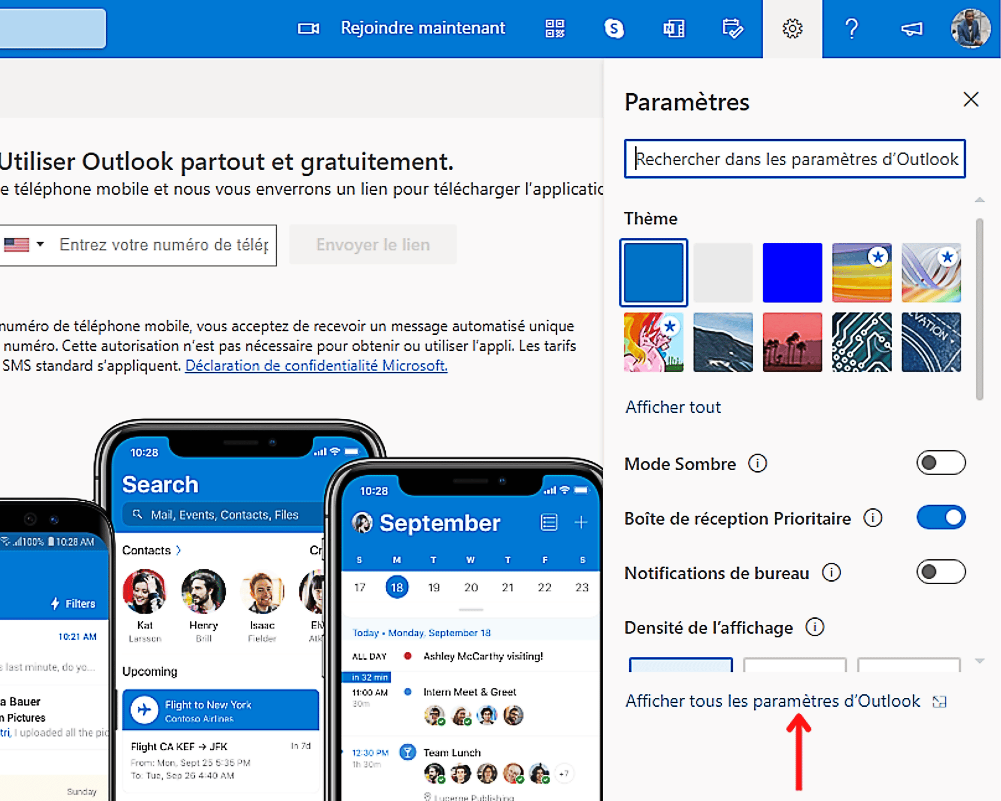Toggle the settings gear icon
This screenshot has height=801, width=1001.
792,29
